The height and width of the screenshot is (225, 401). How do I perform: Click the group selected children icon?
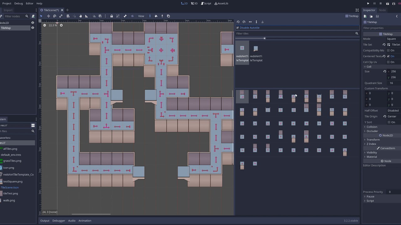pos(118,16)
